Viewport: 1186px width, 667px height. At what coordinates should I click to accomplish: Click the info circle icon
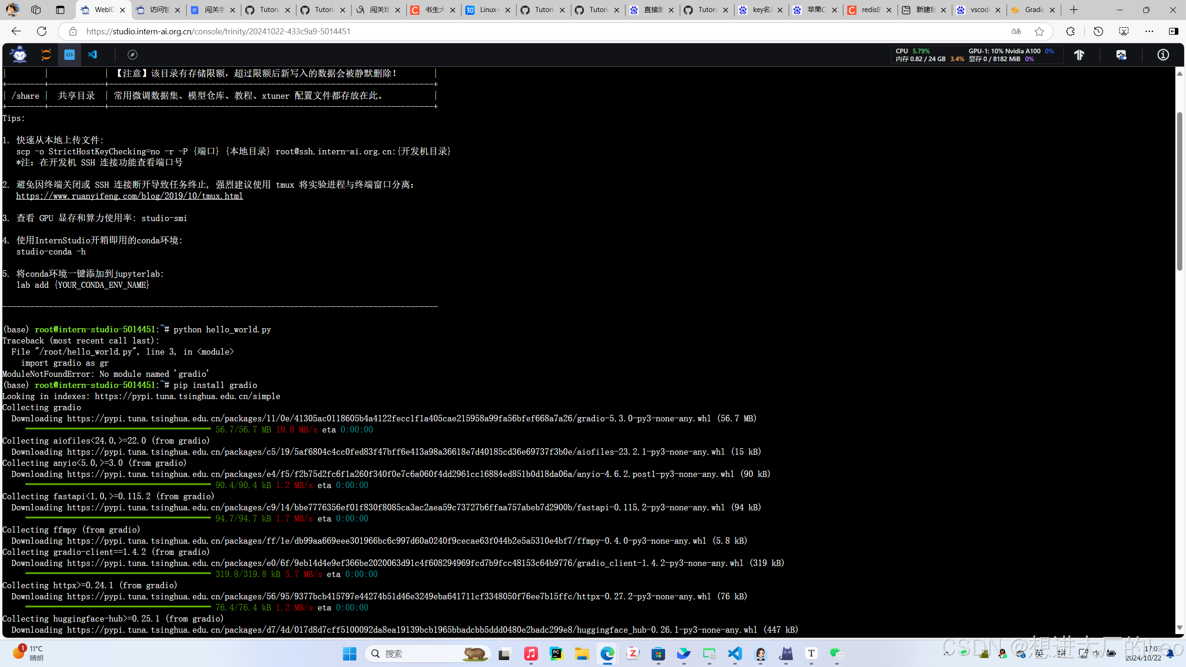click(1163, 55)
